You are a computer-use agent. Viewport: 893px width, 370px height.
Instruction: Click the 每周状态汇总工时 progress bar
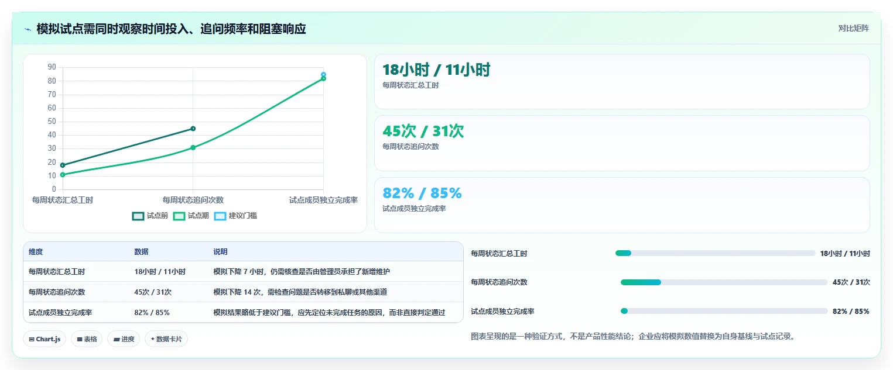click(715, 253)
